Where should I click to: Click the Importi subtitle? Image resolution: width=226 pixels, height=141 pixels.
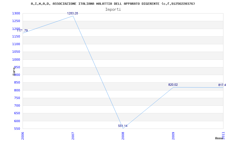113,10
